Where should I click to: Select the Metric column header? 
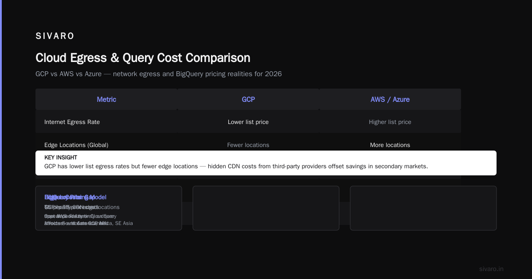click(x=106, y=99)
